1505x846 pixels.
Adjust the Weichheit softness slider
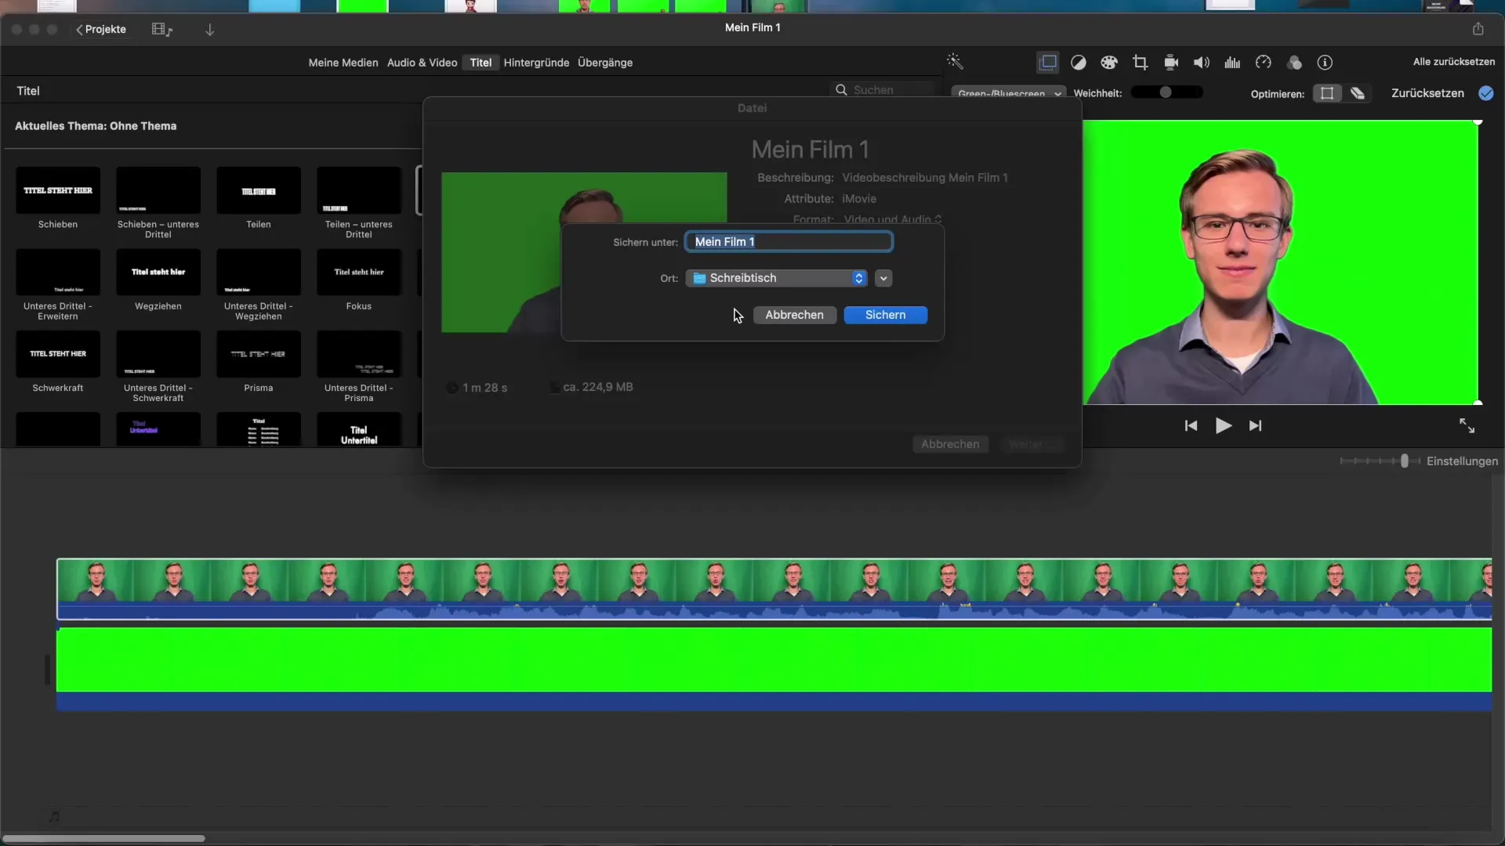[1166, 92]
